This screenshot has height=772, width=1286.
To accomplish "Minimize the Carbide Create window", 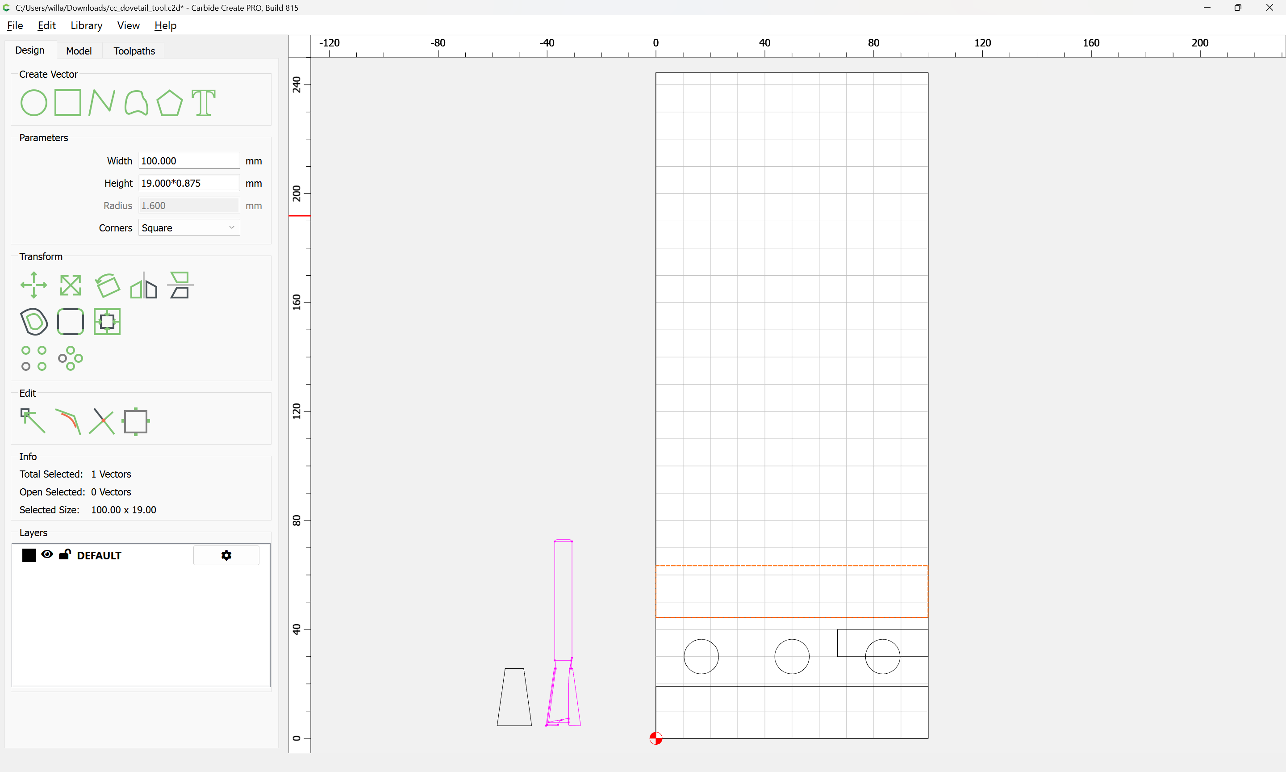I will coord(1207,8).
